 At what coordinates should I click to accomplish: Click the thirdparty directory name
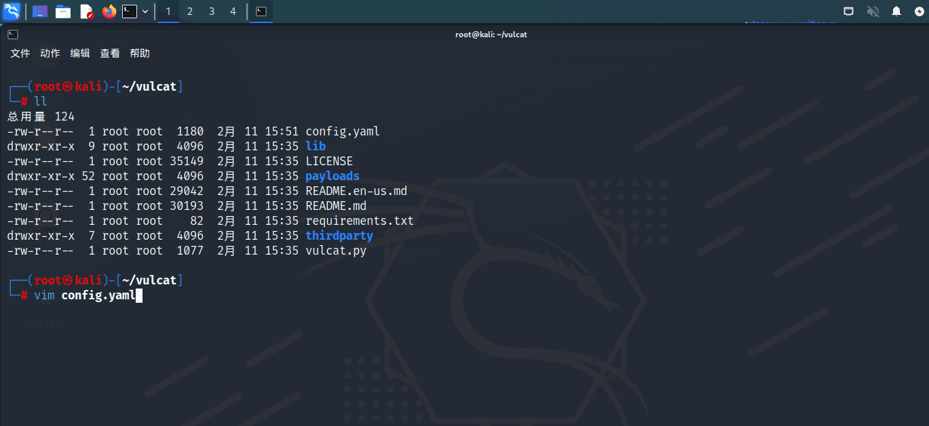click(x=339, y=236)
